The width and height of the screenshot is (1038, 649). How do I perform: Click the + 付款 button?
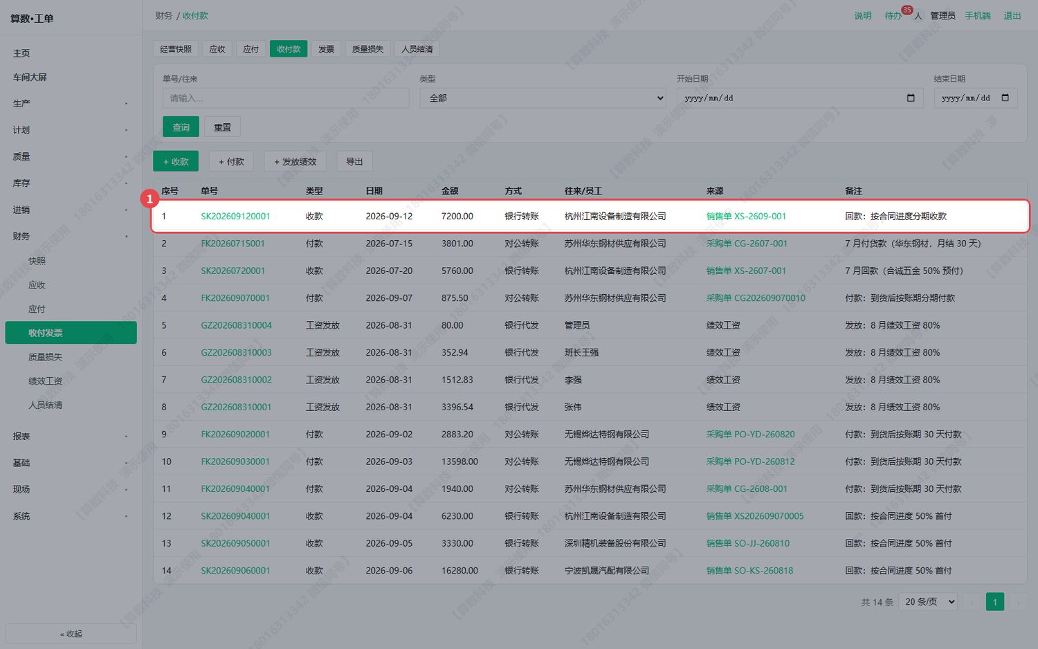pyautogui.click(x=232, y=161)
